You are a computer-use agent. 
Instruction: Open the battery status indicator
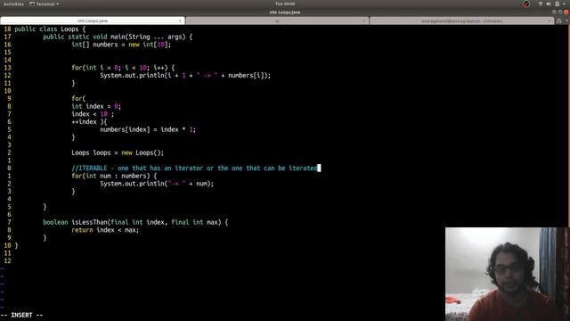tap(558, 4)
